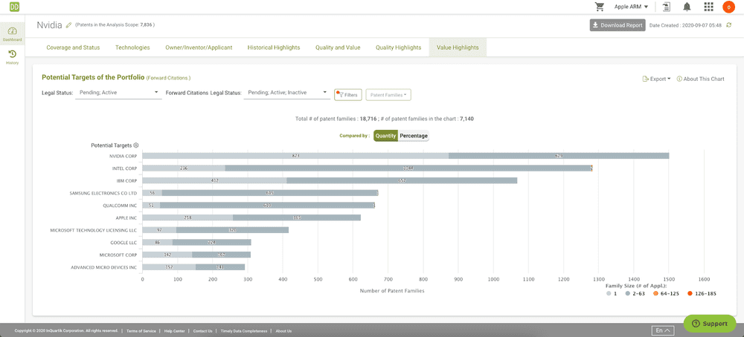Toggle legend marker for family size 2-63
The width and height of the screenshot is (744, 337).
click(628, 294)
